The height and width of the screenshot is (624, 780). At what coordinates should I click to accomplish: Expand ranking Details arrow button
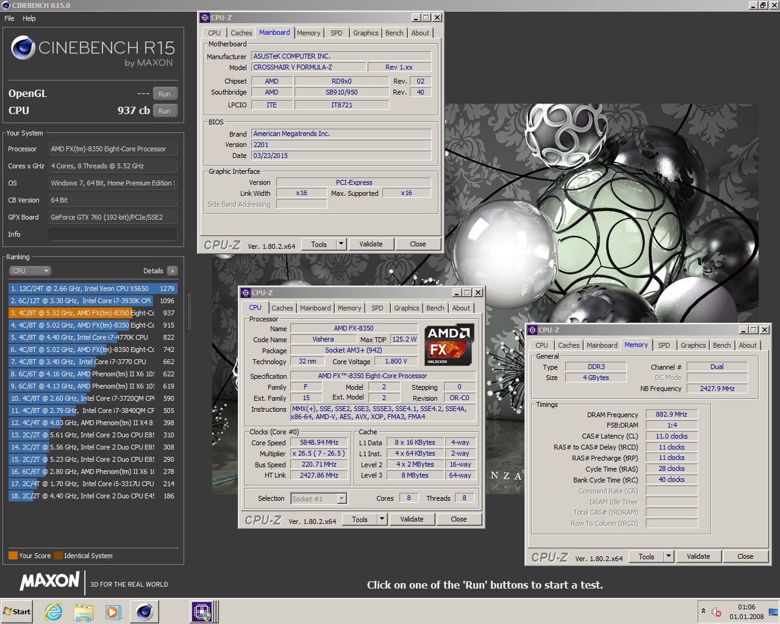pos(172,271)
